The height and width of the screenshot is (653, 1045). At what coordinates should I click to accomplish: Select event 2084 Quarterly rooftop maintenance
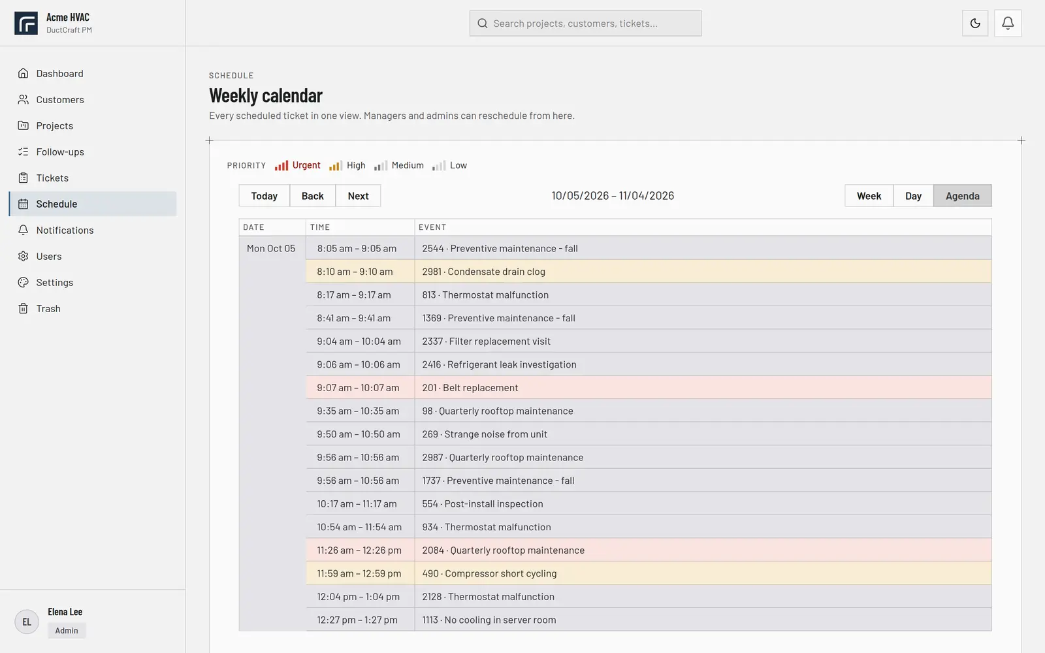[x=703, y=550]
